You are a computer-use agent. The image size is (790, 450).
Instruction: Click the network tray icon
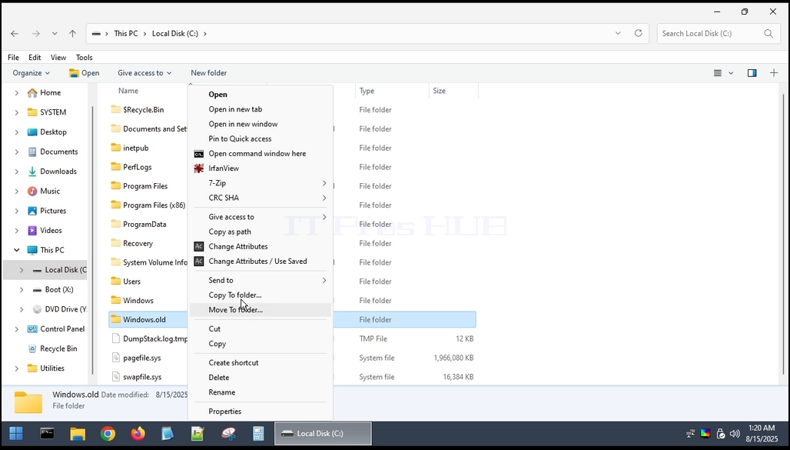click(690, 434)
